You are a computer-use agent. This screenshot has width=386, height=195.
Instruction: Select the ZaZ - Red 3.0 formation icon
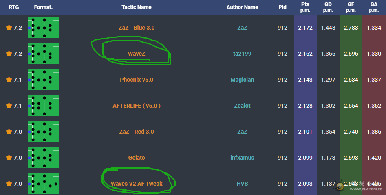tap(43, 132)
